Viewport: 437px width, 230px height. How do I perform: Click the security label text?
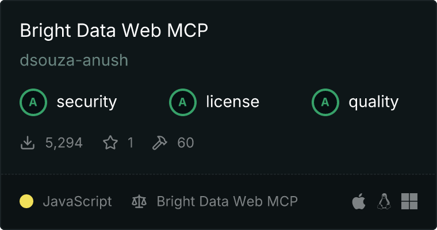click(87, 102)
